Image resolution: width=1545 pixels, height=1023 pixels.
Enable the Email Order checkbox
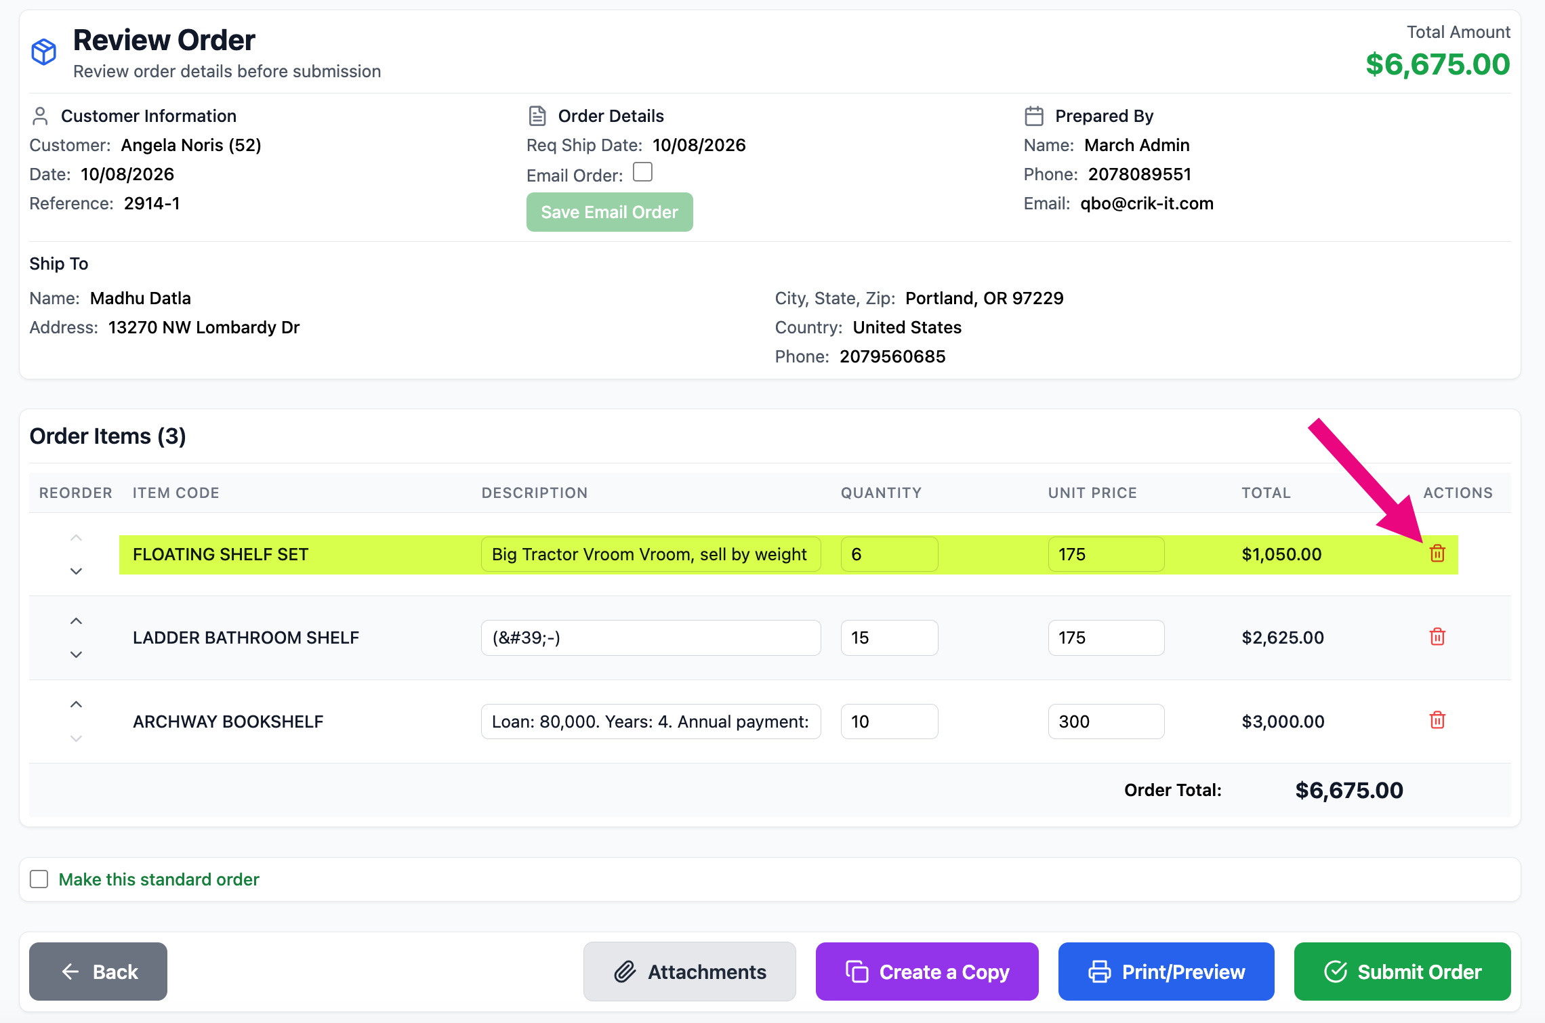pyautogui.click(x=642, y=173)
